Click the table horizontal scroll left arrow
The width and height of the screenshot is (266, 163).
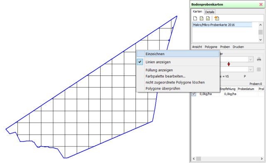pos(194,158)
